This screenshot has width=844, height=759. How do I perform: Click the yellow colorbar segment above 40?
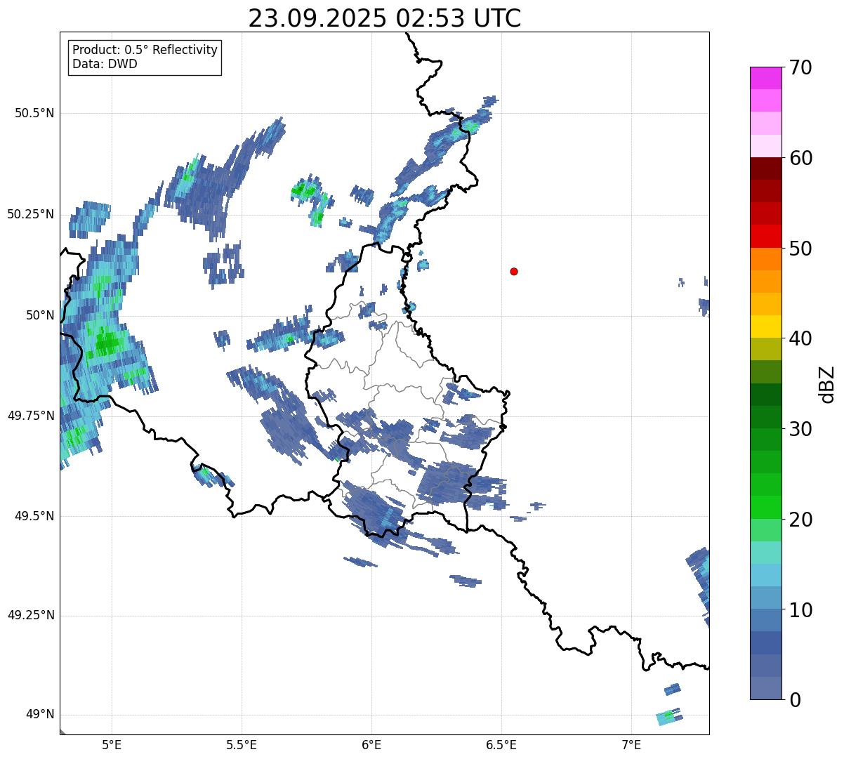pyautogui.click(x=765, y=326)
